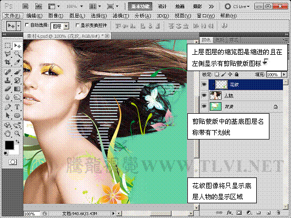Switch to the 设计 workspace

coord(162,6)
